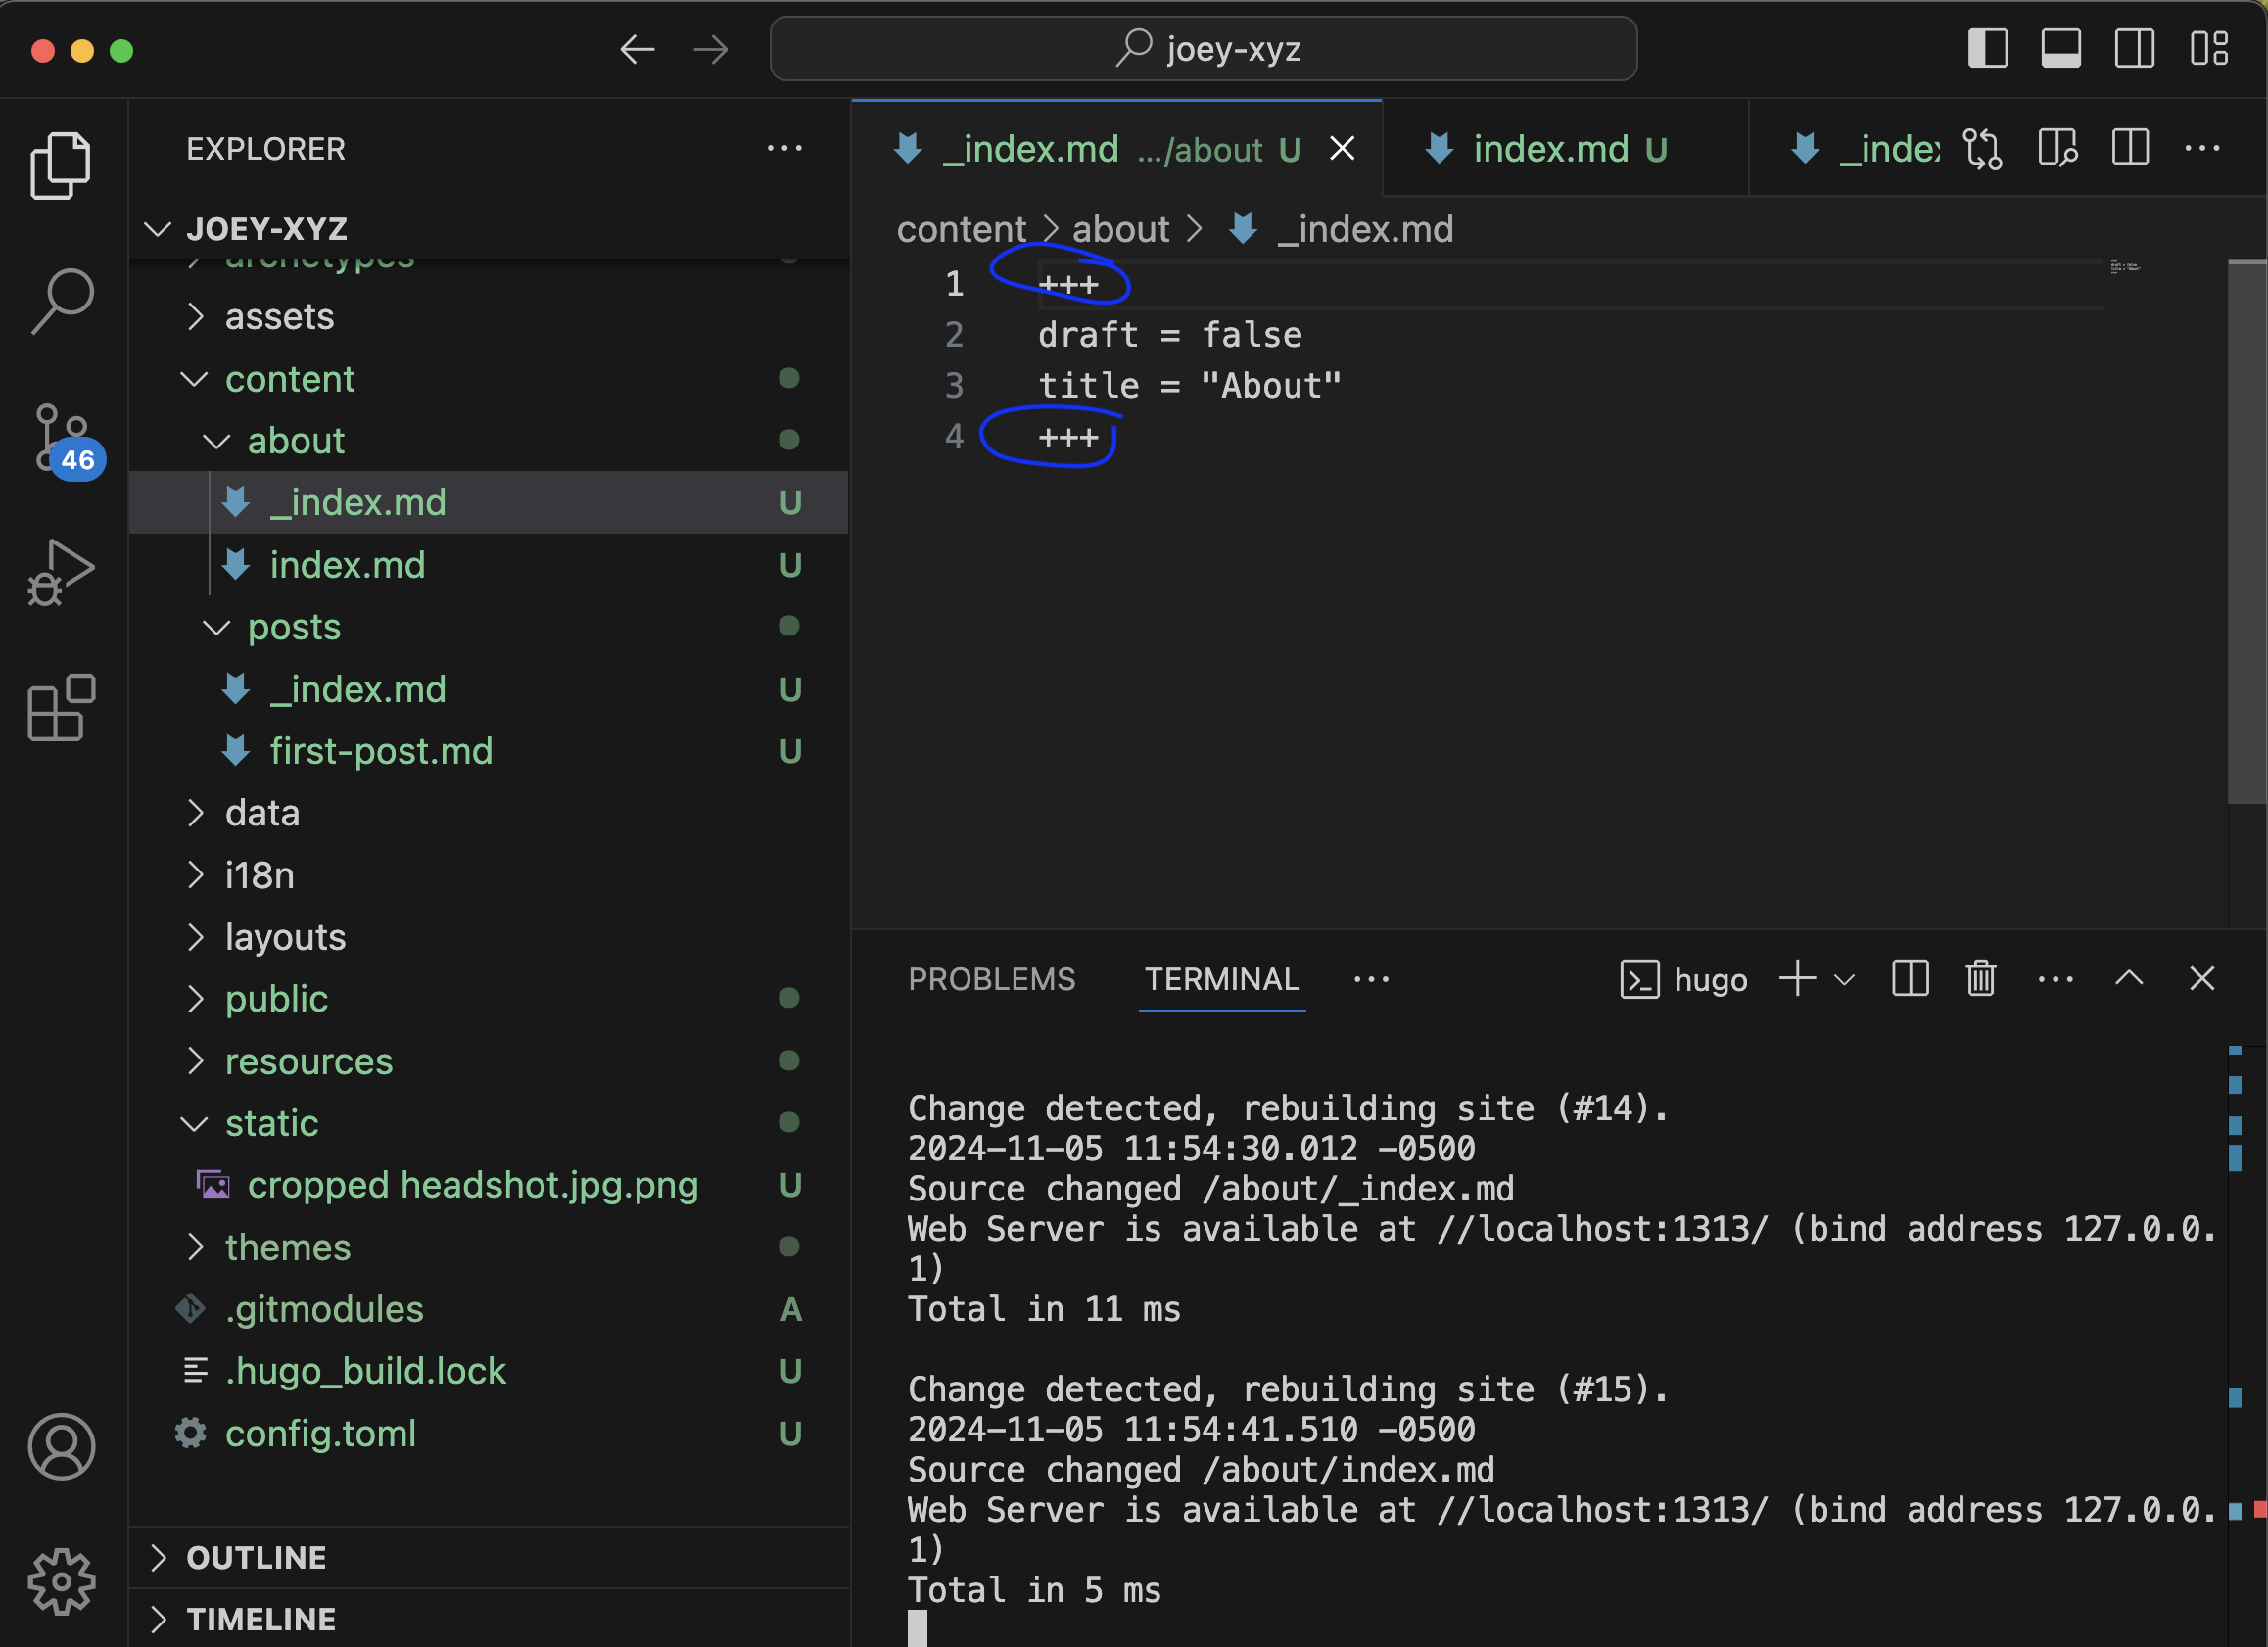Toggle the secondary side bar layout button
2268x1647 pixels.
click(2134, 49)
